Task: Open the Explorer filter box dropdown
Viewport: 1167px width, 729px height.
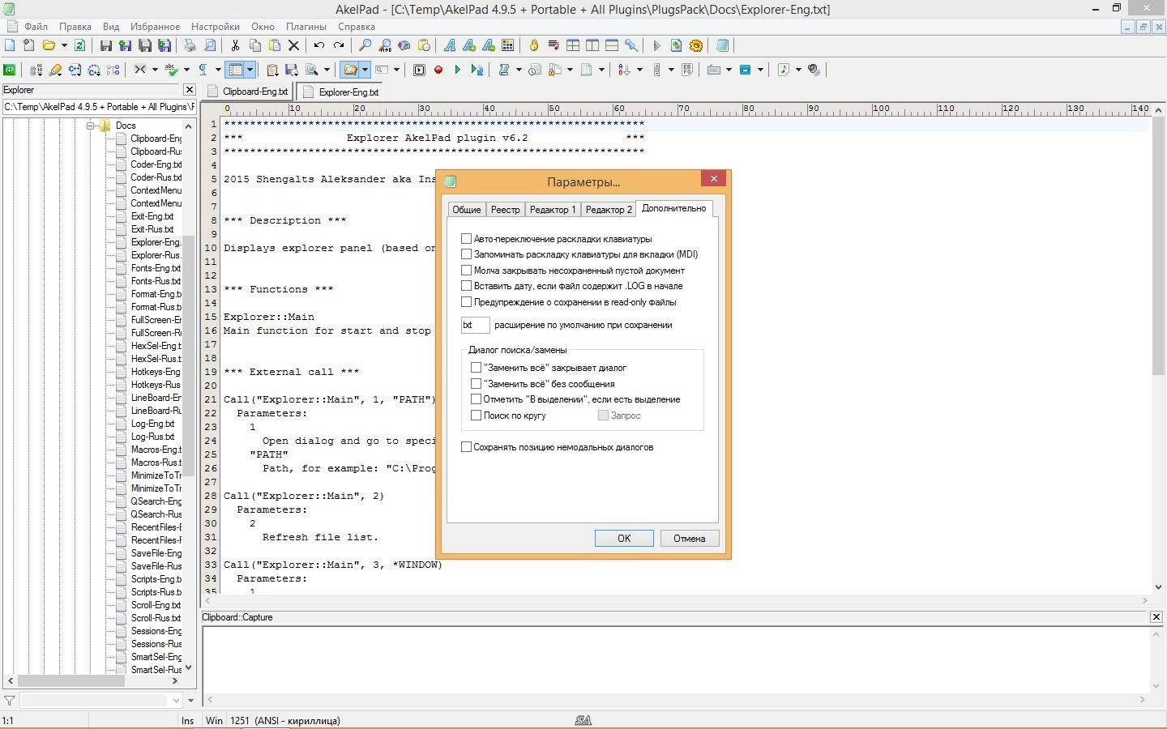Action: click(176, 700)
